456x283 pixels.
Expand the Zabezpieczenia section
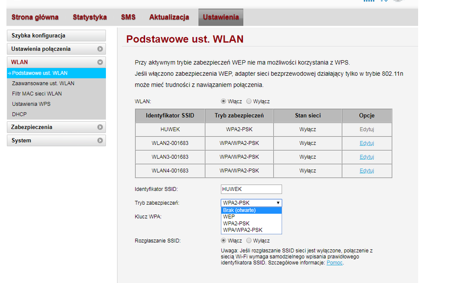point(56,127)
